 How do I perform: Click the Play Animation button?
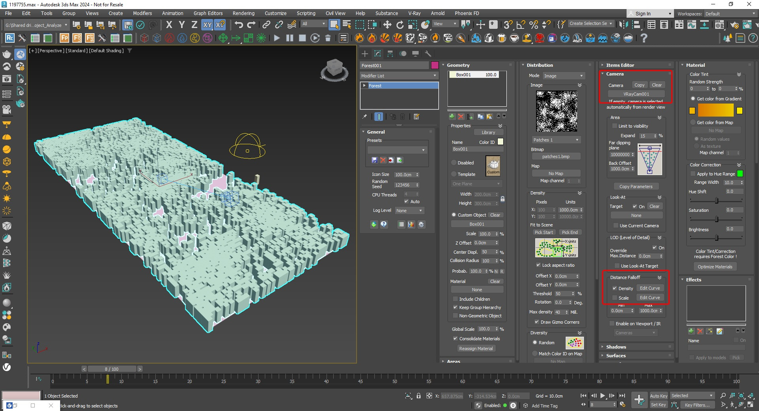[x=602, y=396]
